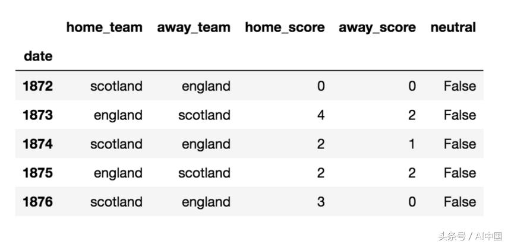Click the away_team column header
Image resolution: width=508 pixels, height=244 pixels.
tap(193, 27)
